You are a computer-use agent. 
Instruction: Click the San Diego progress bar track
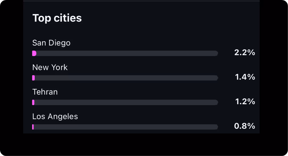[125, 53]
